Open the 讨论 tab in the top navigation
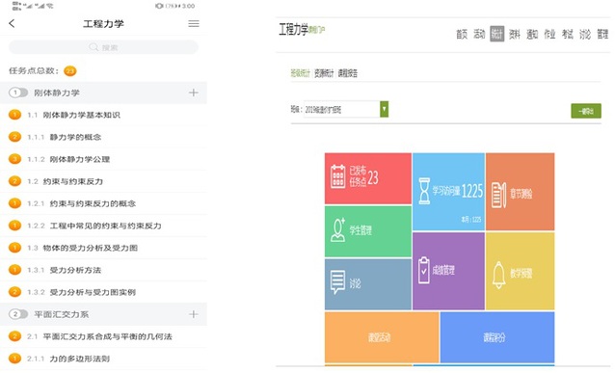Viewport: 615px width, 373px height. [x=585, y=34]
